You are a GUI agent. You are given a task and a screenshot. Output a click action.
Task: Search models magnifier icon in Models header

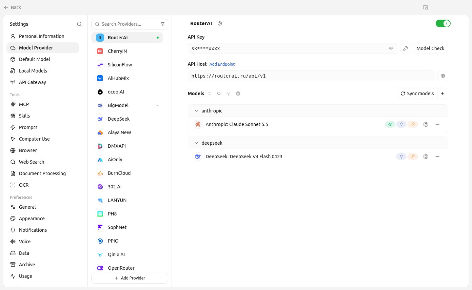tap(219, 94)
